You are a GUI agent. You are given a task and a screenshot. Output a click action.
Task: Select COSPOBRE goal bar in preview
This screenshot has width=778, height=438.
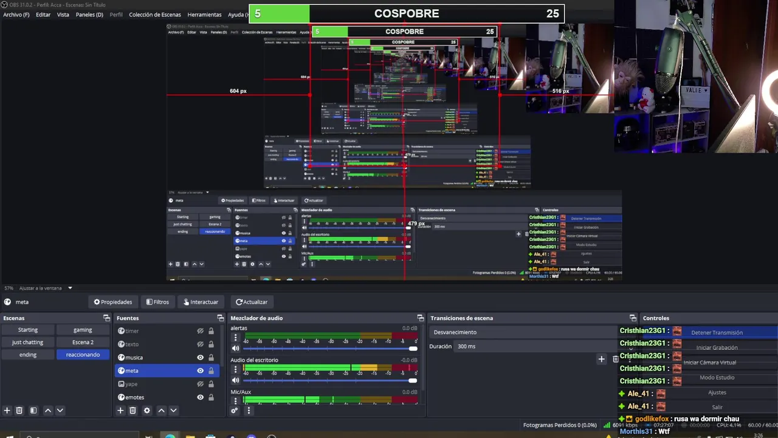pos(407,13)
